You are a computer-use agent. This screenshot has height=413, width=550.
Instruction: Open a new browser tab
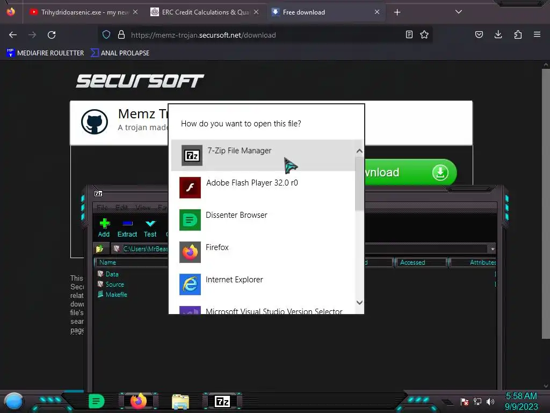(x=397, y=12)
